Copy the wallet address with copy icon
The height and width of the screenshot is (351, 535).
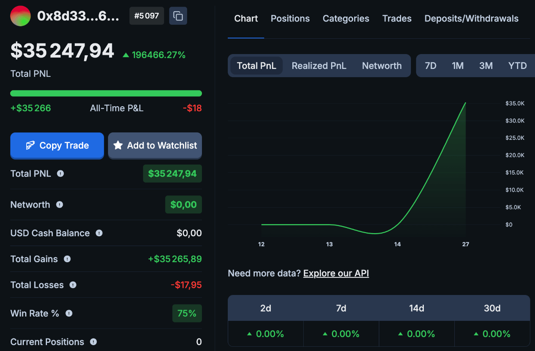coord(178,16)
